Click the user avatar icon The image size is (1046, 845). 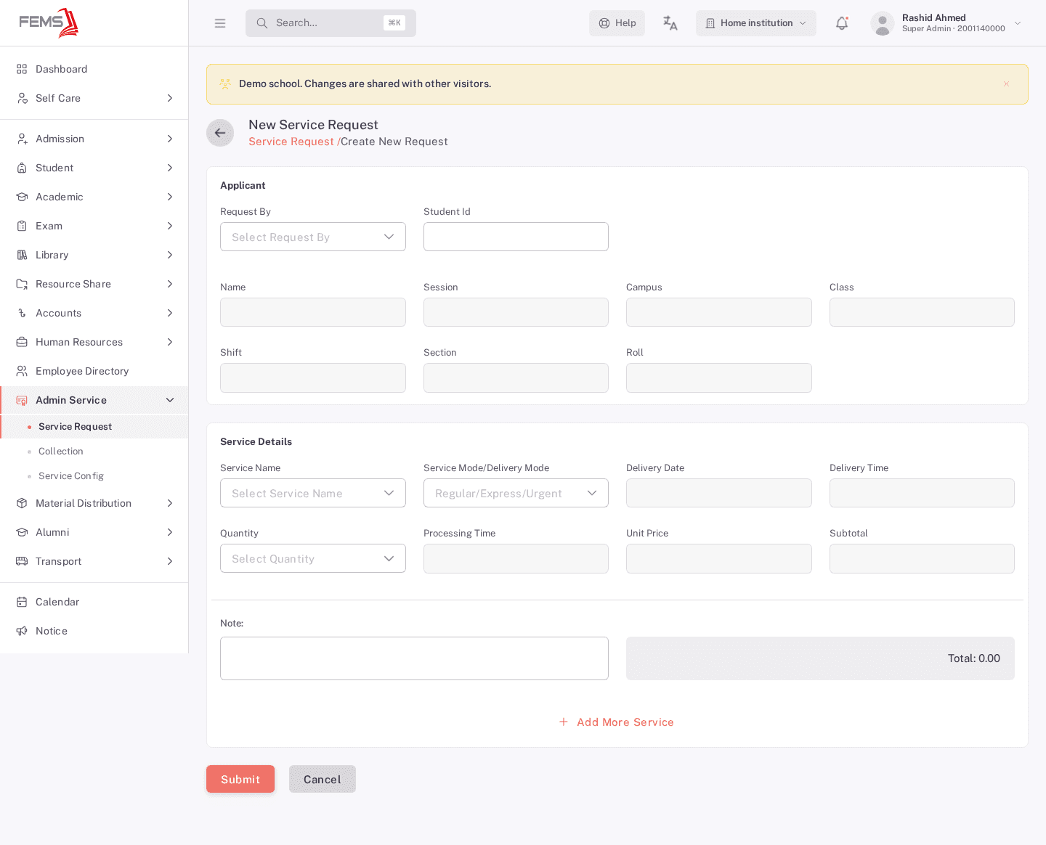click(x=882, y=23)
